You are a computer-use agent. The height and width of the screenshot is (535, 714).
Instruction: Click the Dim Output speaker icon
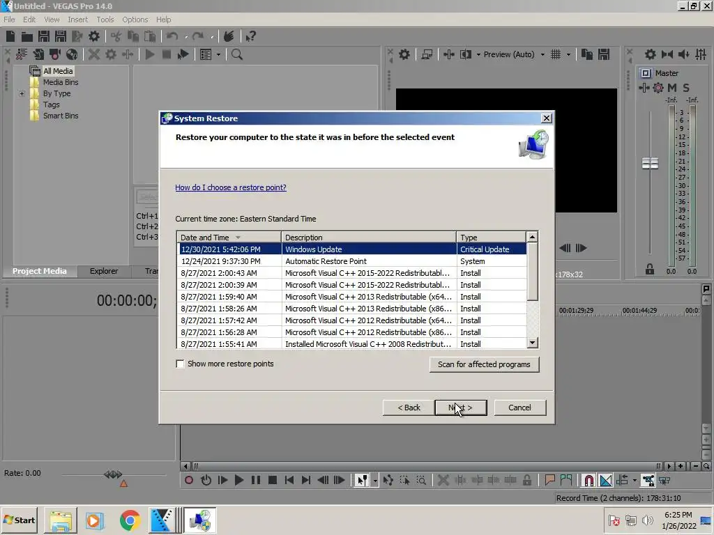[x=684, y=54]
